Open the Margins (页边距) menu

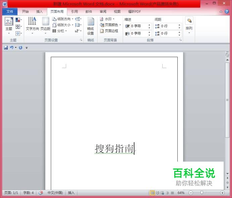coord(45,25)
